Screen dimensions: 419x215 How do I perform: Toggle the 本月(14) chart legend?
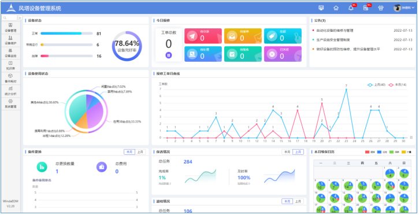pyautogui.click(x=398, y=84)
